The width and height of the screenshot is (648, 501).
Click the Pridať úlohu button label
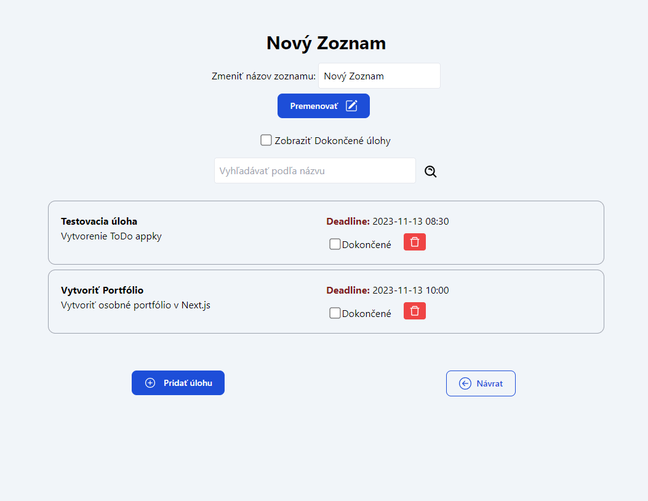188,383
